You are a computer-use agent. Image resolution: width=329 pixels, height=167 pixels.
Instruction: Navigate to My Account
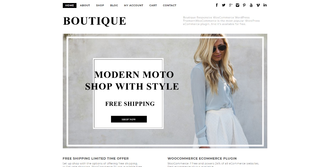pyautogui.click(x=134, y=5)
